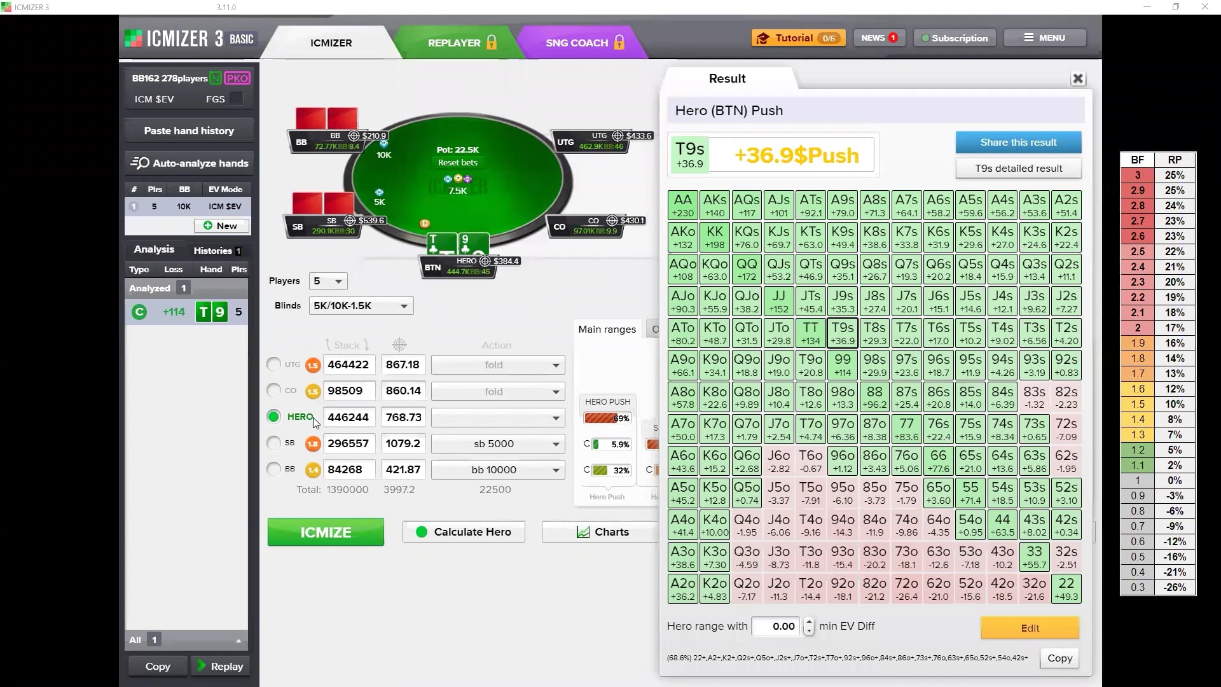Open the Players count dropdown

pos(328,281)
